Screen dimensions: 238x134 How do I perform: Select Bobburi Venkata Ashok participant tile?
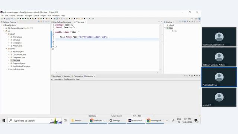point(219,57)
